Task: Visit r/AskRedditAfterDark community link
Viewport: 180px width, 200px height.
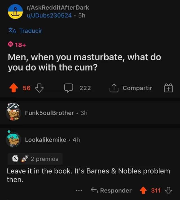Action: pos(58,8)
